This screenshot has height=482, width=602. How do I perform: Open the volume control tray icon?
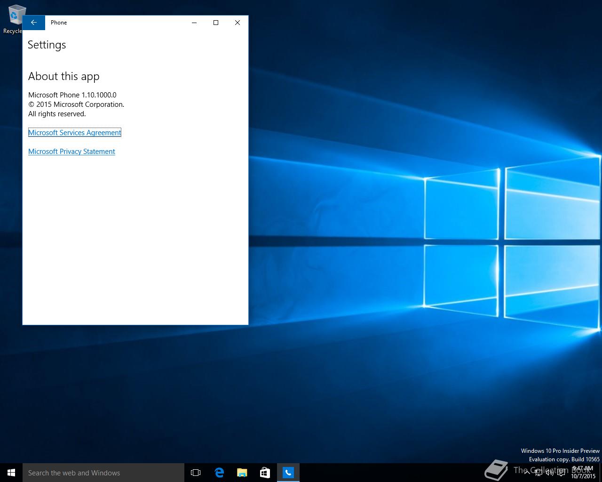point(550,473)
